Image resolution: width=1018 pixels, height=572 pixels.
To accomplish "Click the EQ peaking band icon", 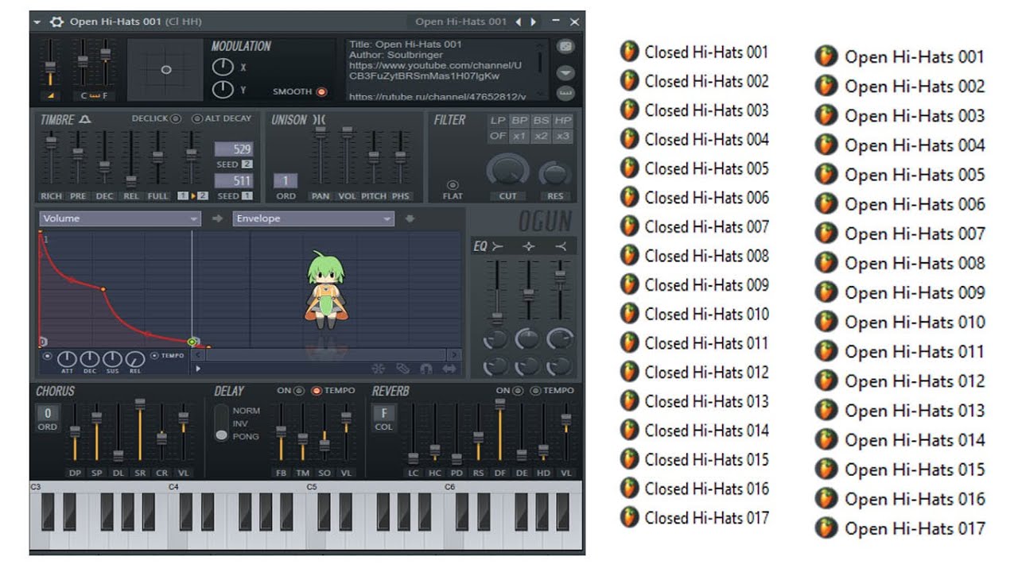I will point(528,247).
